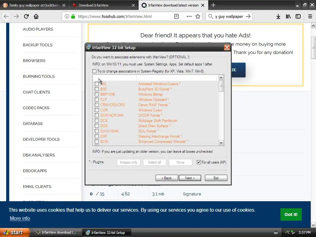Click the Windows start button
Viewport: 316px width, 237px height.
pos(15,232)
